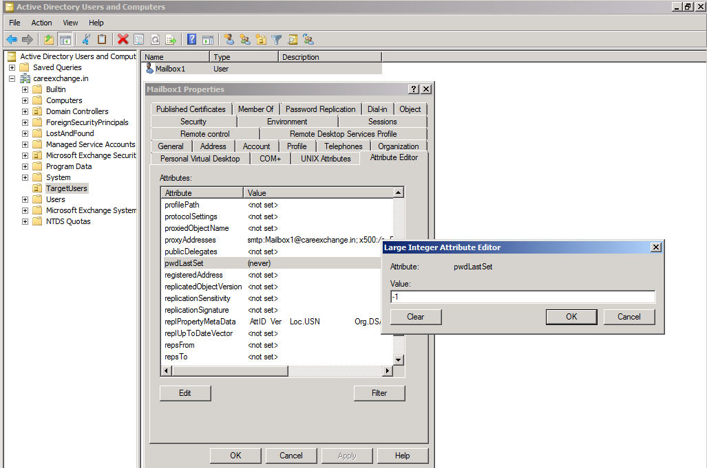707x468 pixels.
Task: Click the pwdLastSet Value input field
Action: (x=523, y=297)
